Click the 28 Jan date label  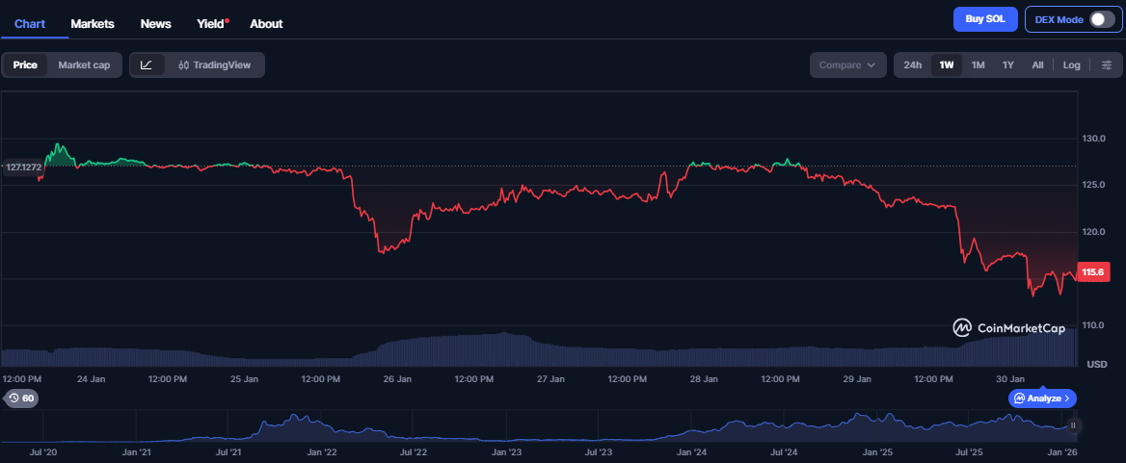coord(704,378)
